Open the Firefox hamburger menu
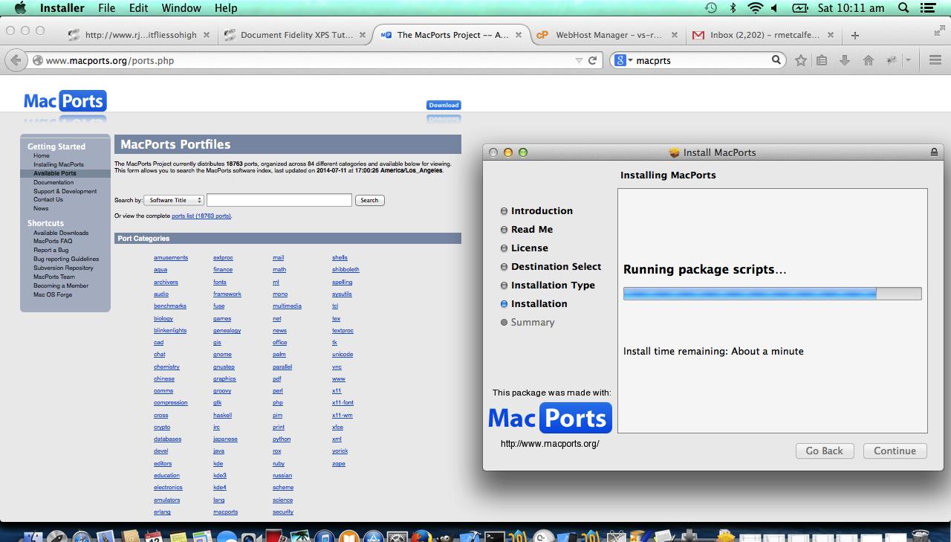Viewport: 951px width, 542px height. pyautogui.click(x=935, y=60)
